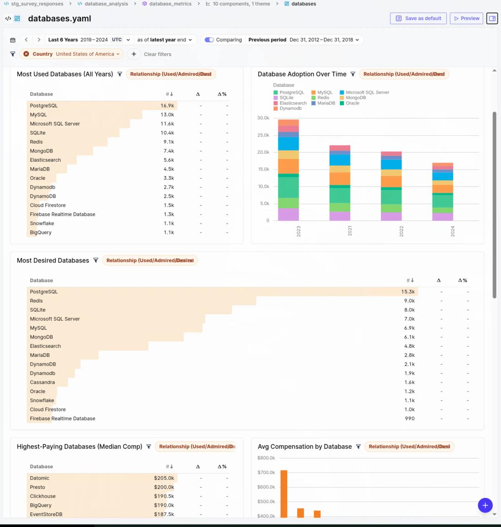Click Elasticsearch legend entry in adoption chart
The image size is (501, 527).
[x=290, y=103]
